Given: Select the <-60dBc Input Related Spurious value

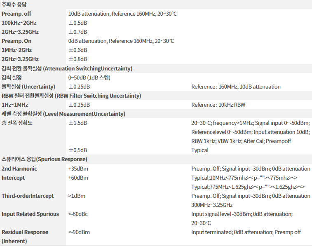Looking at the screenshot, I should (78, 214).
